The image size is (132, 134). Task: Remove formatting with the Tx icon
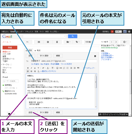tap(38, 71)
